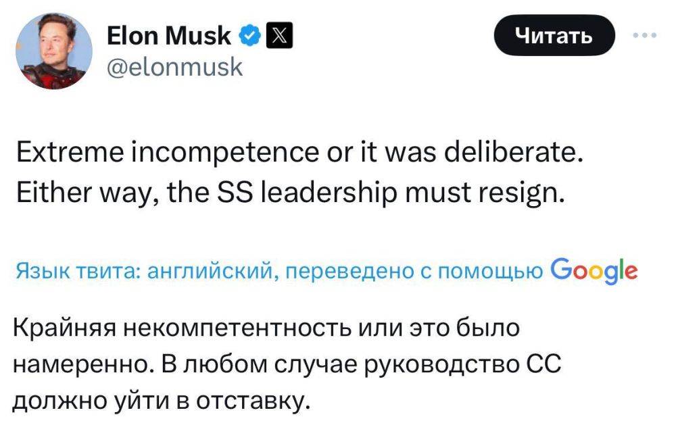Select the verified account indicator icon
676x444 pixels.
click(251, 34)
